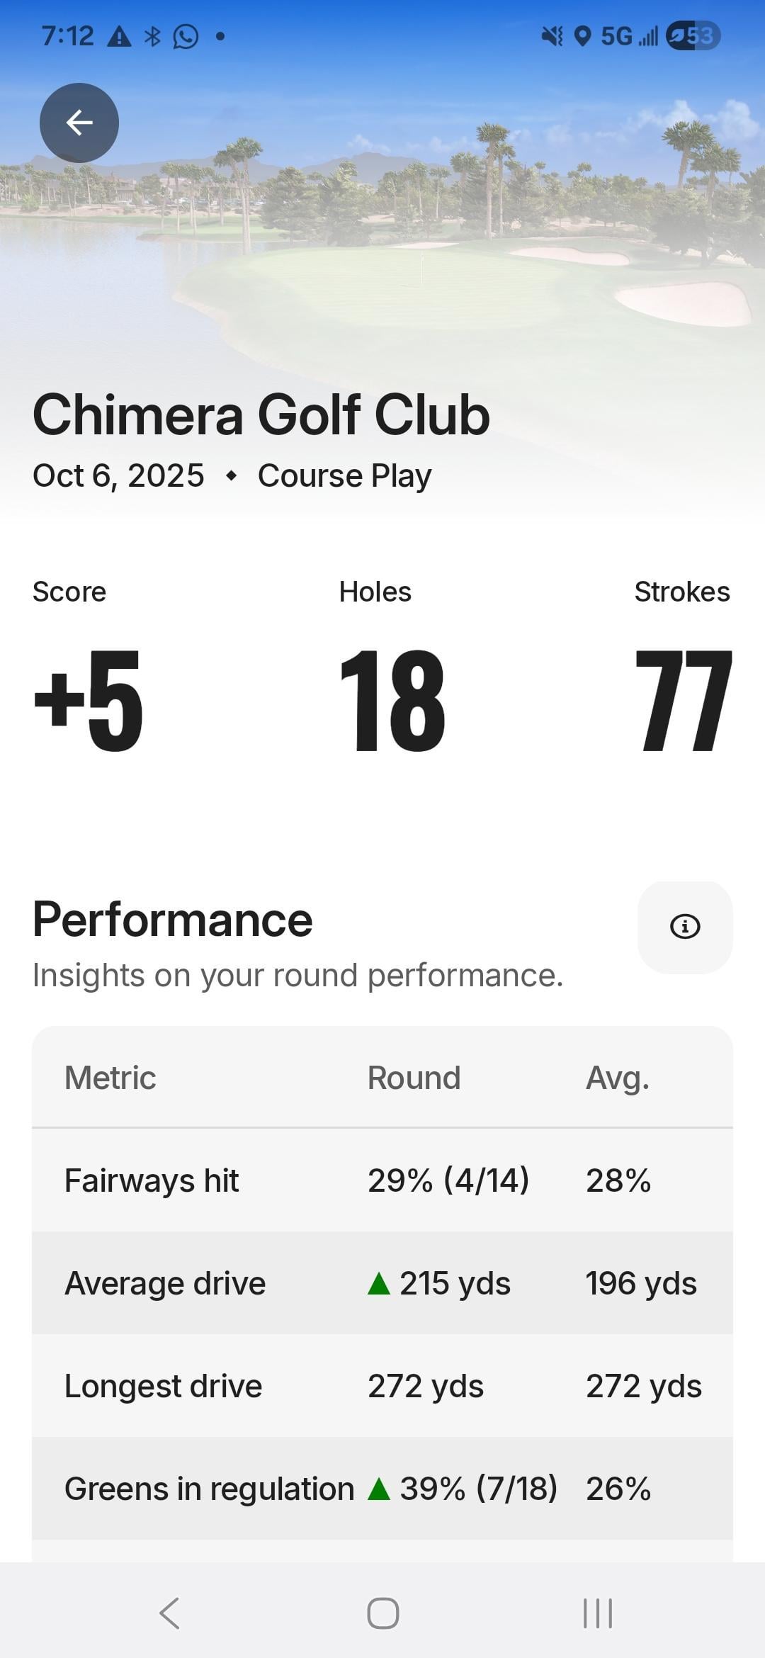Tap the back arrow button
Viewport: 765px width, 1658px height.
click(79, 123)
